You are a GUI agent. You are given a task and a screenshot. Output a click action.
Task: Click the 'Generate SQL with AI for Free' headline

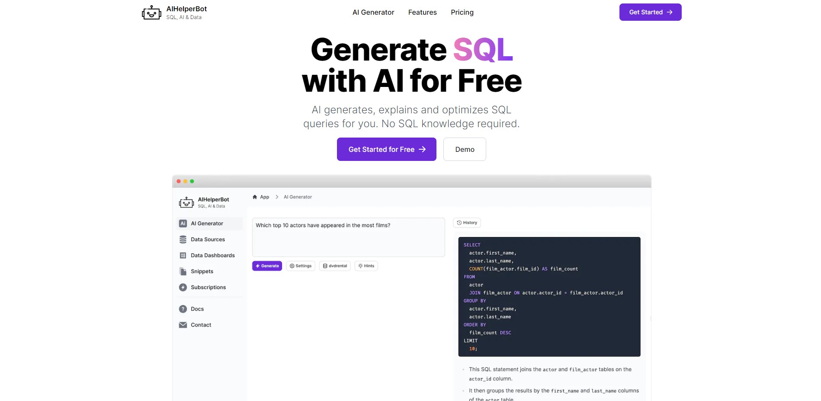[412, 65]
